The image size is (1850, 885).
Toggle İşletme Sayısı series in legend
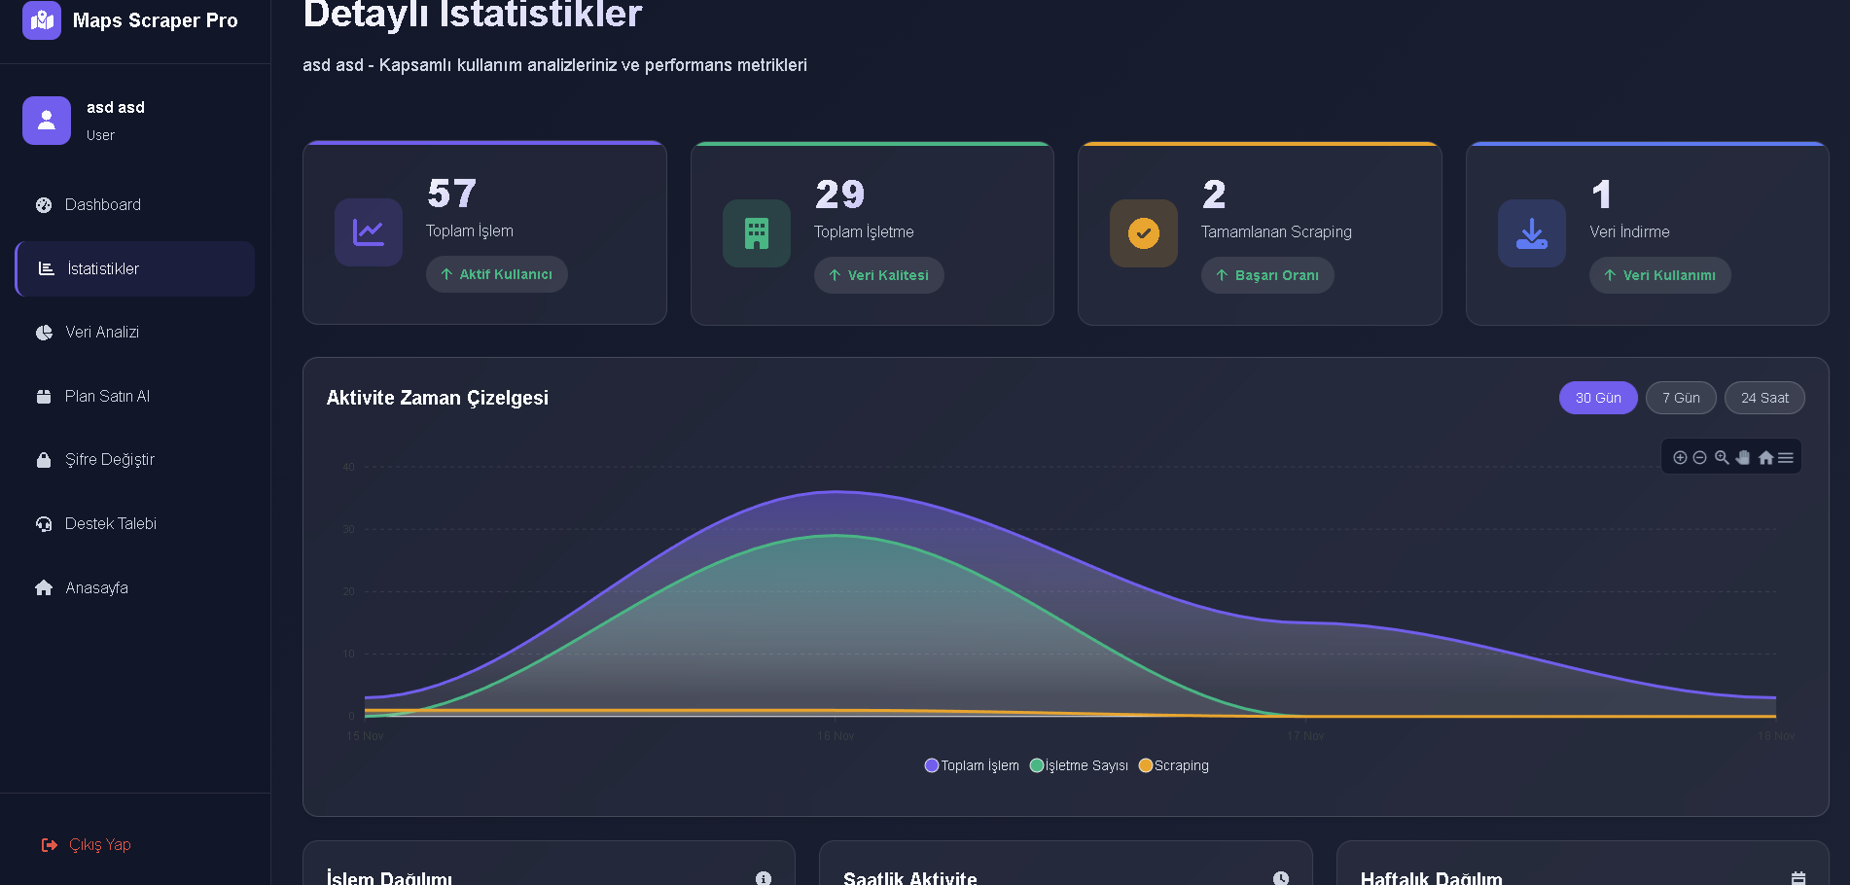(1079, 765)
